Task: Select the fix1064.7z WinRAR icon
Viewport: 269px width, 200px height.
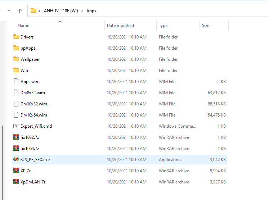Action: tap(16, 148)
